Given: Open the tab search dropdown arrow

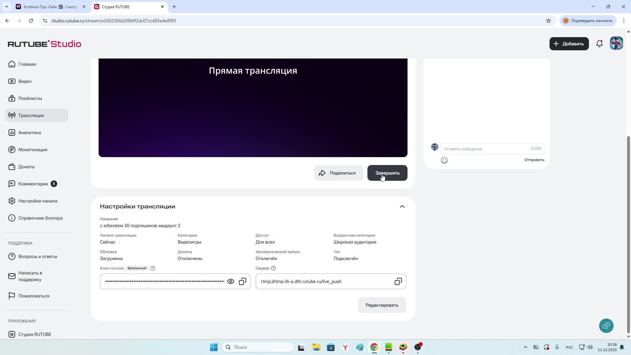Looking at the screenshot, I should tap(6, 7).
